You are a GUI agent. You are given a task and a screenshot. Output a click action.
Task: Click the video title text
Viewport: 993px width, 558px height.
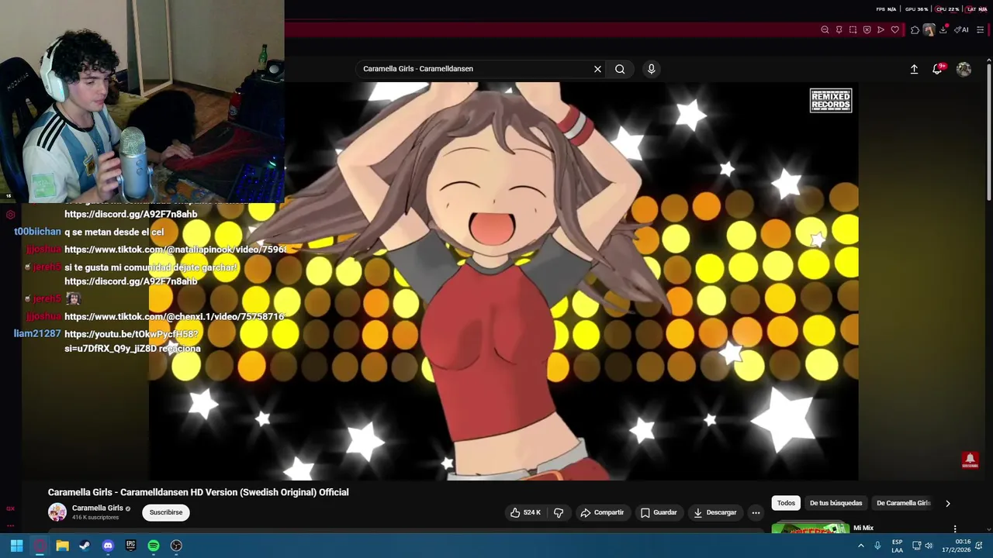tap(198, 492)
